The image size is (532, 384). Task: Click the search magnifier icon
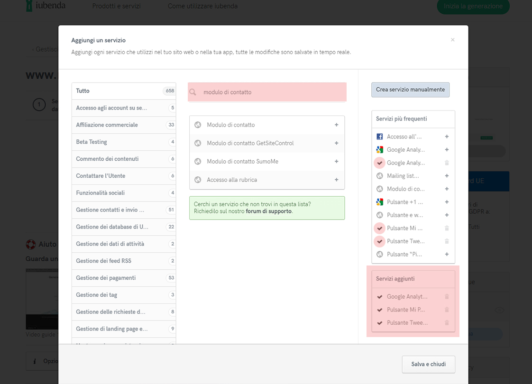[x=193, y=92]
